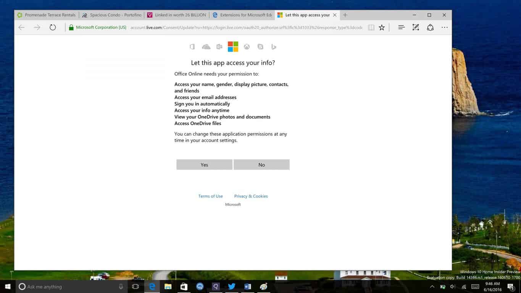Open the Windows Start menu

[x=8, y=287]
